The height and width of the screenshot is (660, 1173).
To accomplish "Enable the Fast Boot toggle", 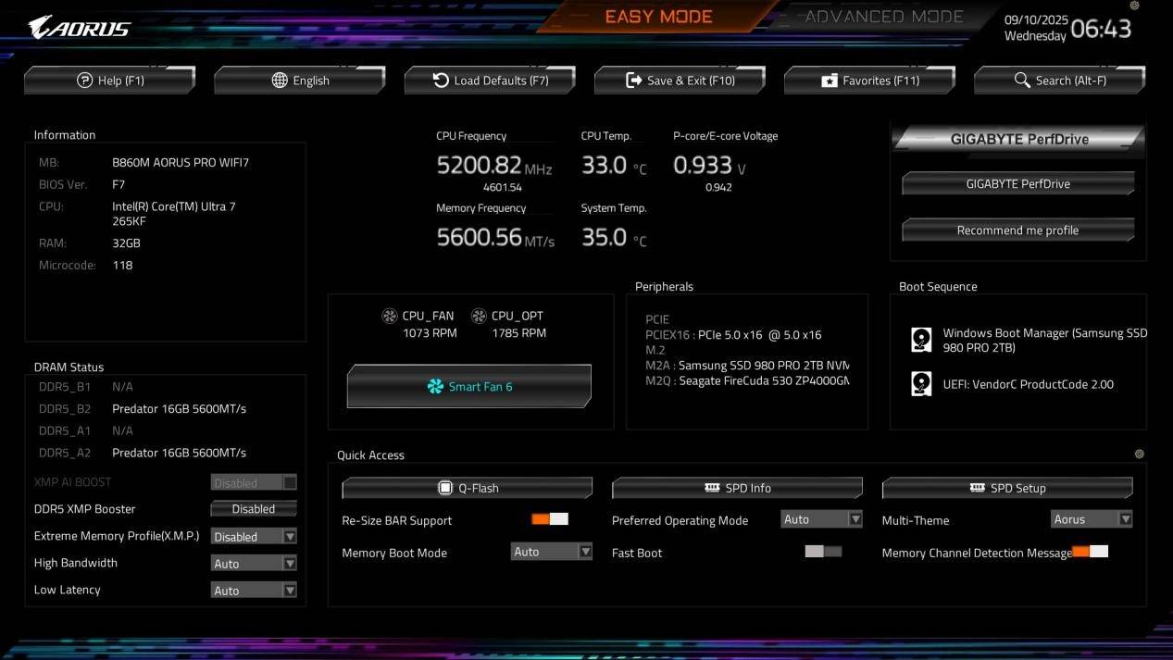I will 823,552.
